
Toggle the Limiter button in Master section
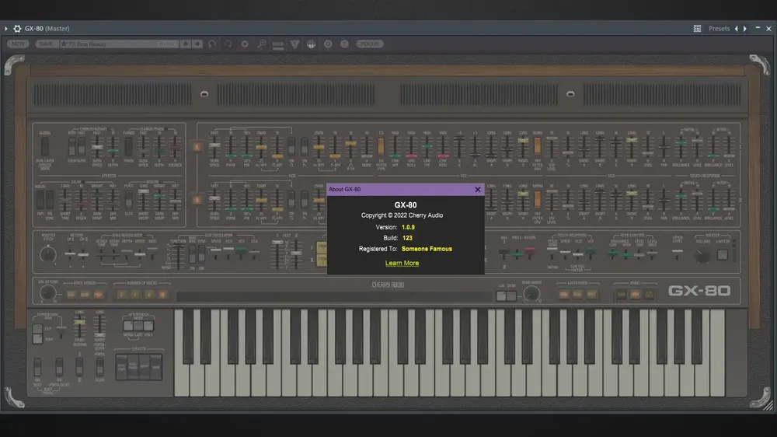click(x=723, y=254)
